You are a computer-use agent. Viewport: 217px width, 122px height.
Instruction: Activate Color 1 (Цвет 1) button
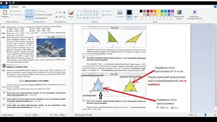pyautogui.click(x=129, y=15)
